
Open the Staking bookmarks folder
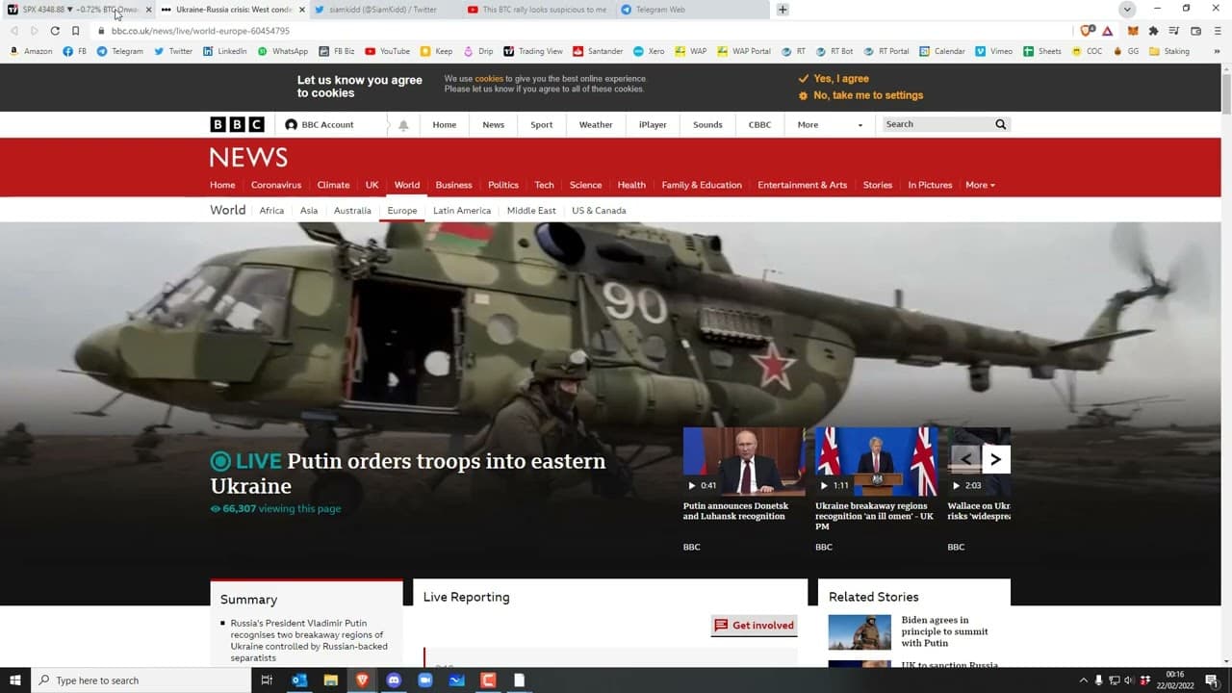click(x=1168, y=51)
